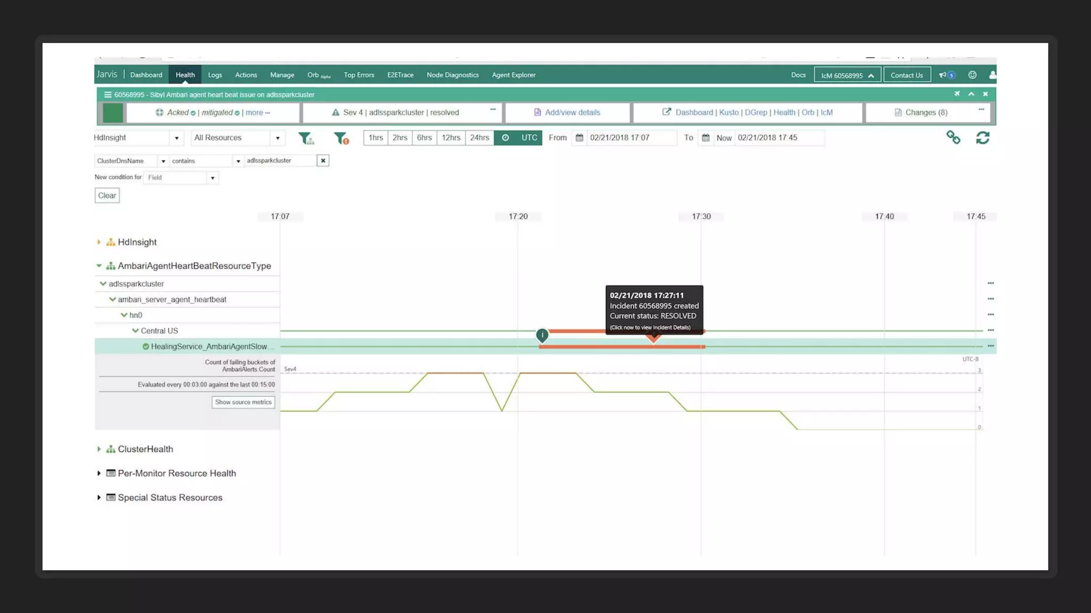The image size is (1091, 613).
Task: Expand the HdInsight tree node
Action: pos(99,242)
